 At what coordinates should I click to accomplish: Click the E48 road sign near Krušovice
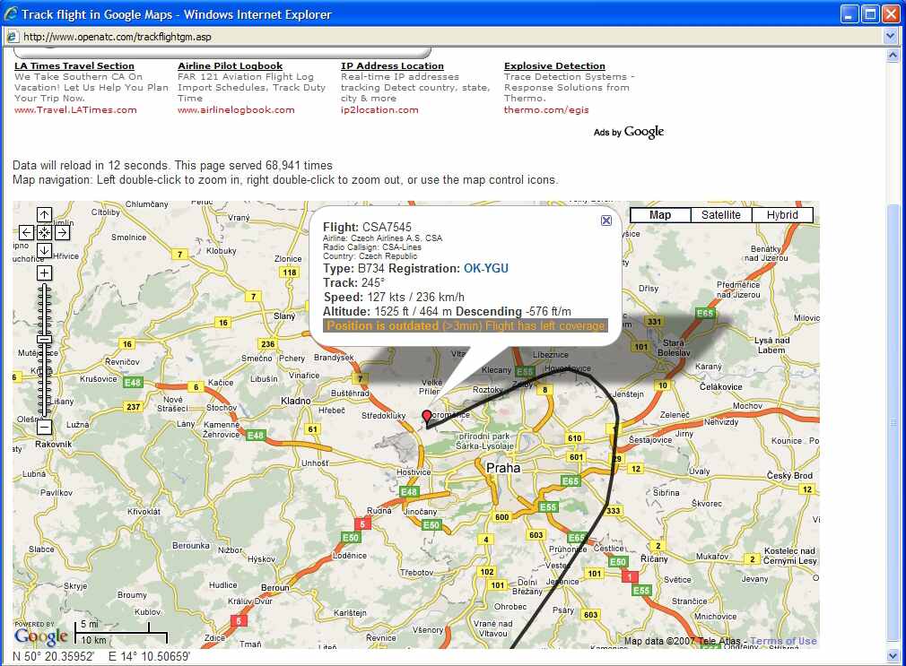pos(133,383)
